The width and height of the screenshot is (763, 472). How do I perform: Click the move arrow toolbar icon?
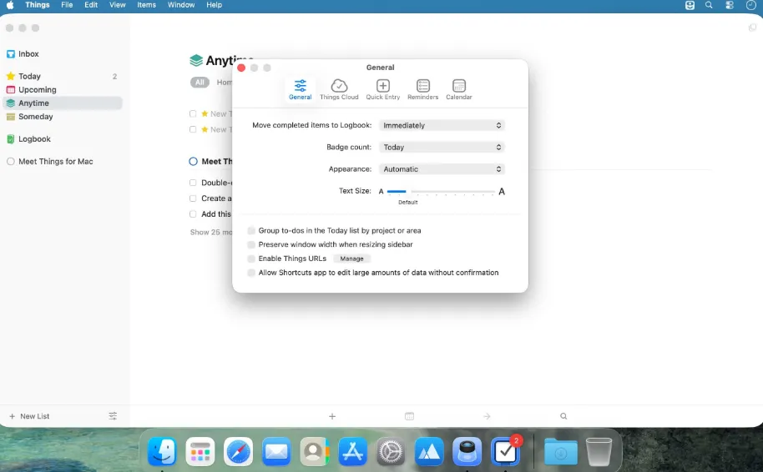pos(487,417)
